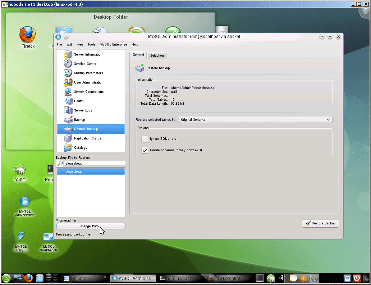Image resolution: width=371 pixels, height=285 pixels.
Task: Open the file manager icon in the panel
Action: coord(40,279)
